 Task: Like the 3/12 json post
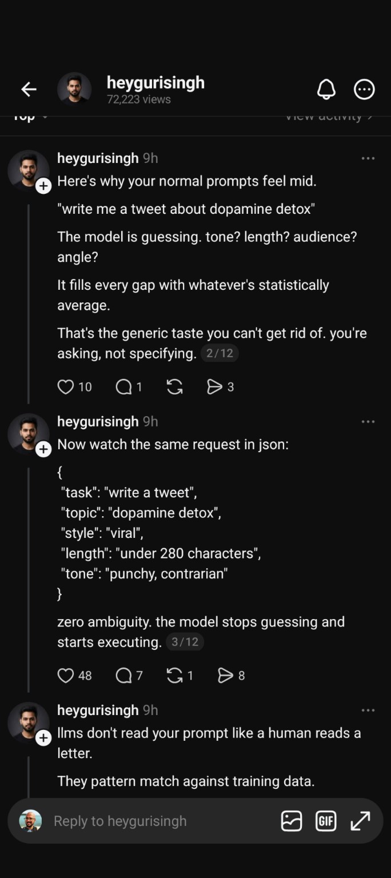tap(66, 676)
